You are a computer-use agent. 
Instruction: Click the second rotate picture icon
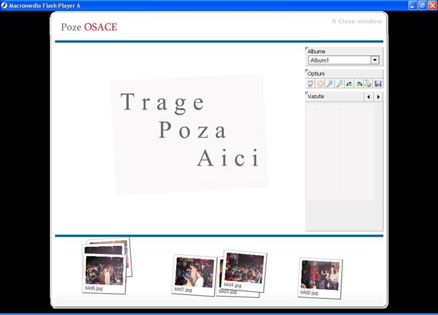point(359,84)
